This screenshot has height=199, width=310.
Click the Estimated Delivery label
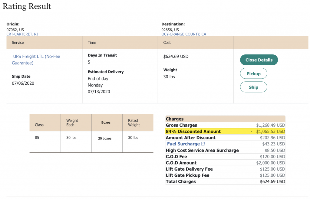(106, 72)
